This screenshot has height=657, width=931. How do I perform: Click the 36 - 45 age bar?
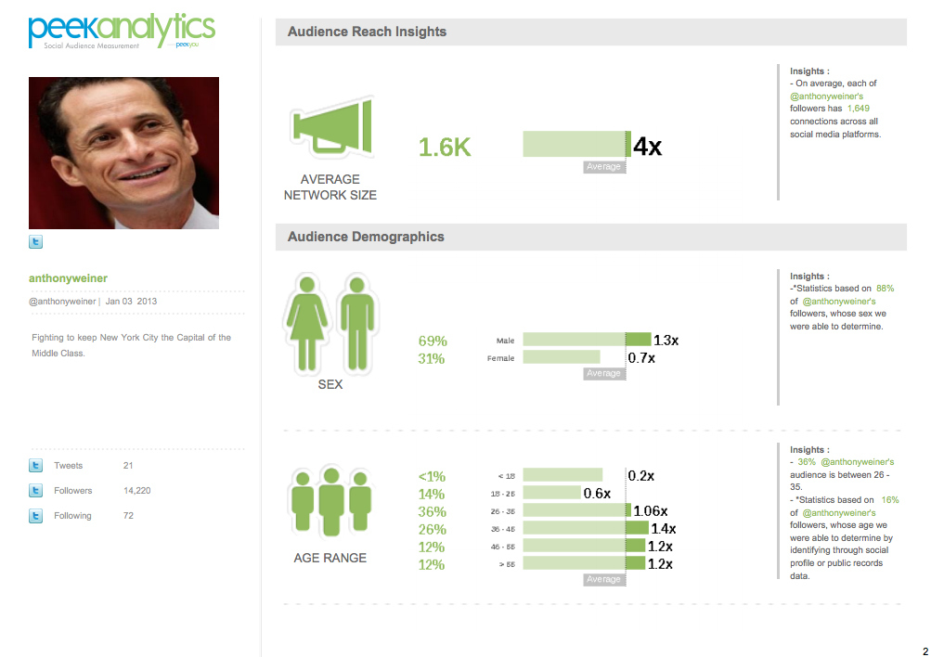coord(586,528)
